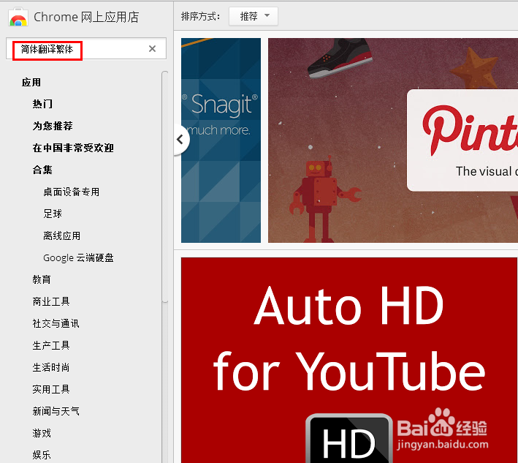Open the 商业工具 category
The width and height of the screenshot is (518, 463).
(x=51, y=301)
